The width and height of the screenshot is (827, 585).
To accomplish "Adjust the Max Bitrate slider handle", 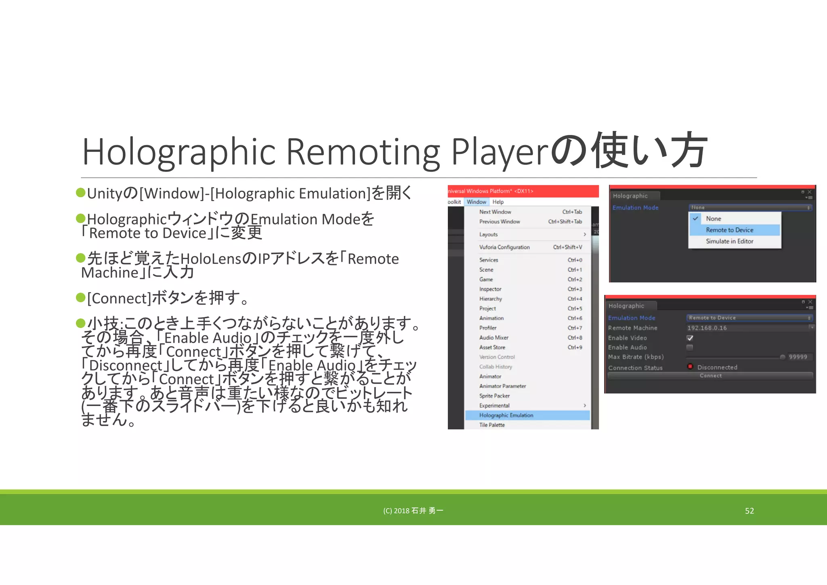I will 783,357.
